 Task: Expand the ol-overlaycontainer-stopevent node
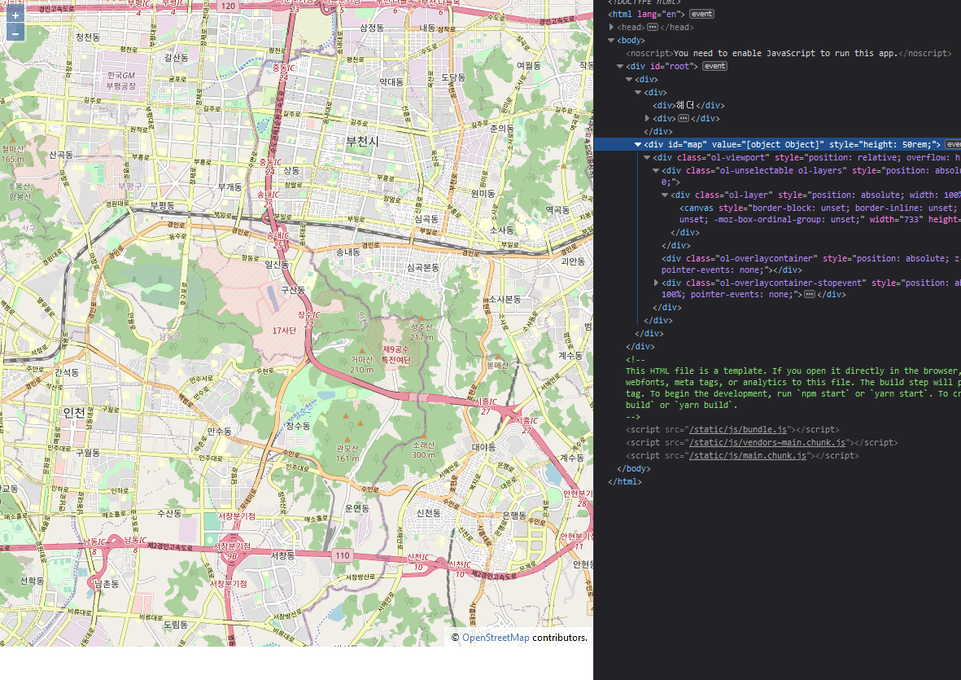tap(656, 283)
